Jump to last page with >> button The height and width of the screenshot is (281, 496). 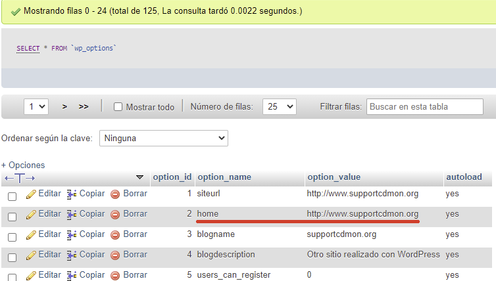(x=84, y=107)
